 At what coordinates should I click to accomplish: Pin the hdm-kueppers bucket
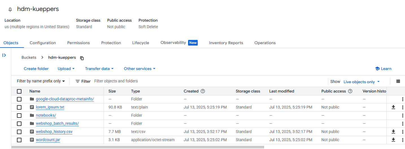pos(10,10)
